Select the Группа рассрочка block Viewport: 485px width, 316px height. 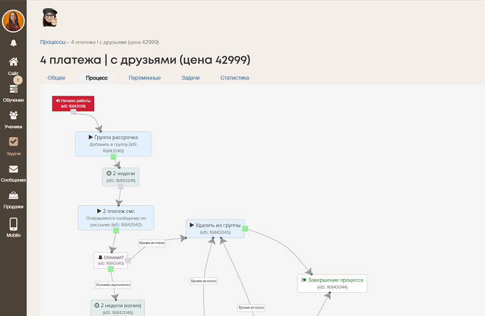tap(113, 143)
